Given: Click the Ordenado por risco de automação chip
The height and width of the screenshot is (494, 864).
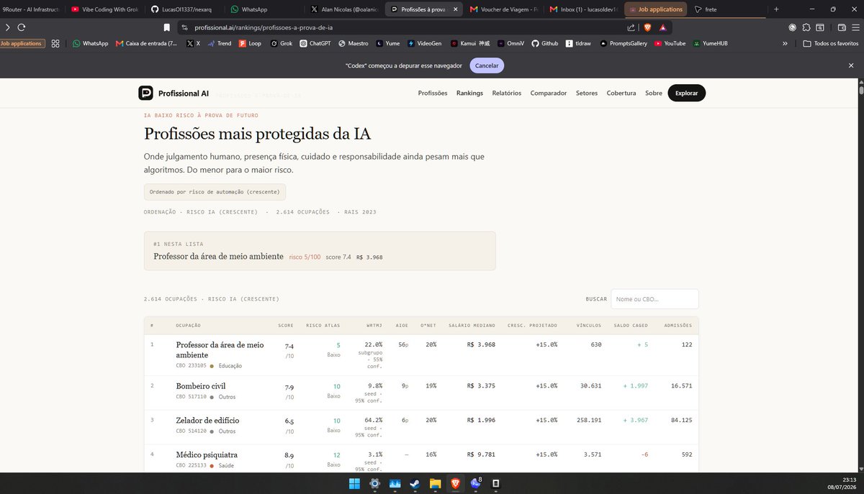Looking at the screenshot, I should click(215, 192).
